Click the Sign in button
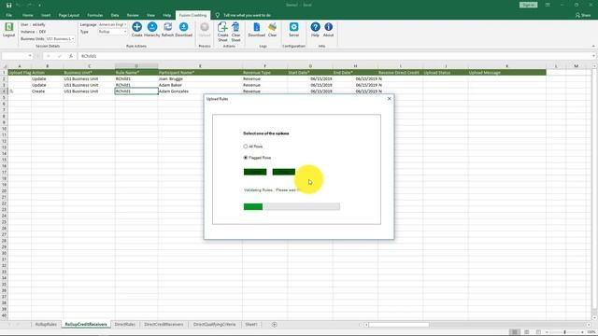The width and height of the screenshot is (598, 336). pos(528,5)
